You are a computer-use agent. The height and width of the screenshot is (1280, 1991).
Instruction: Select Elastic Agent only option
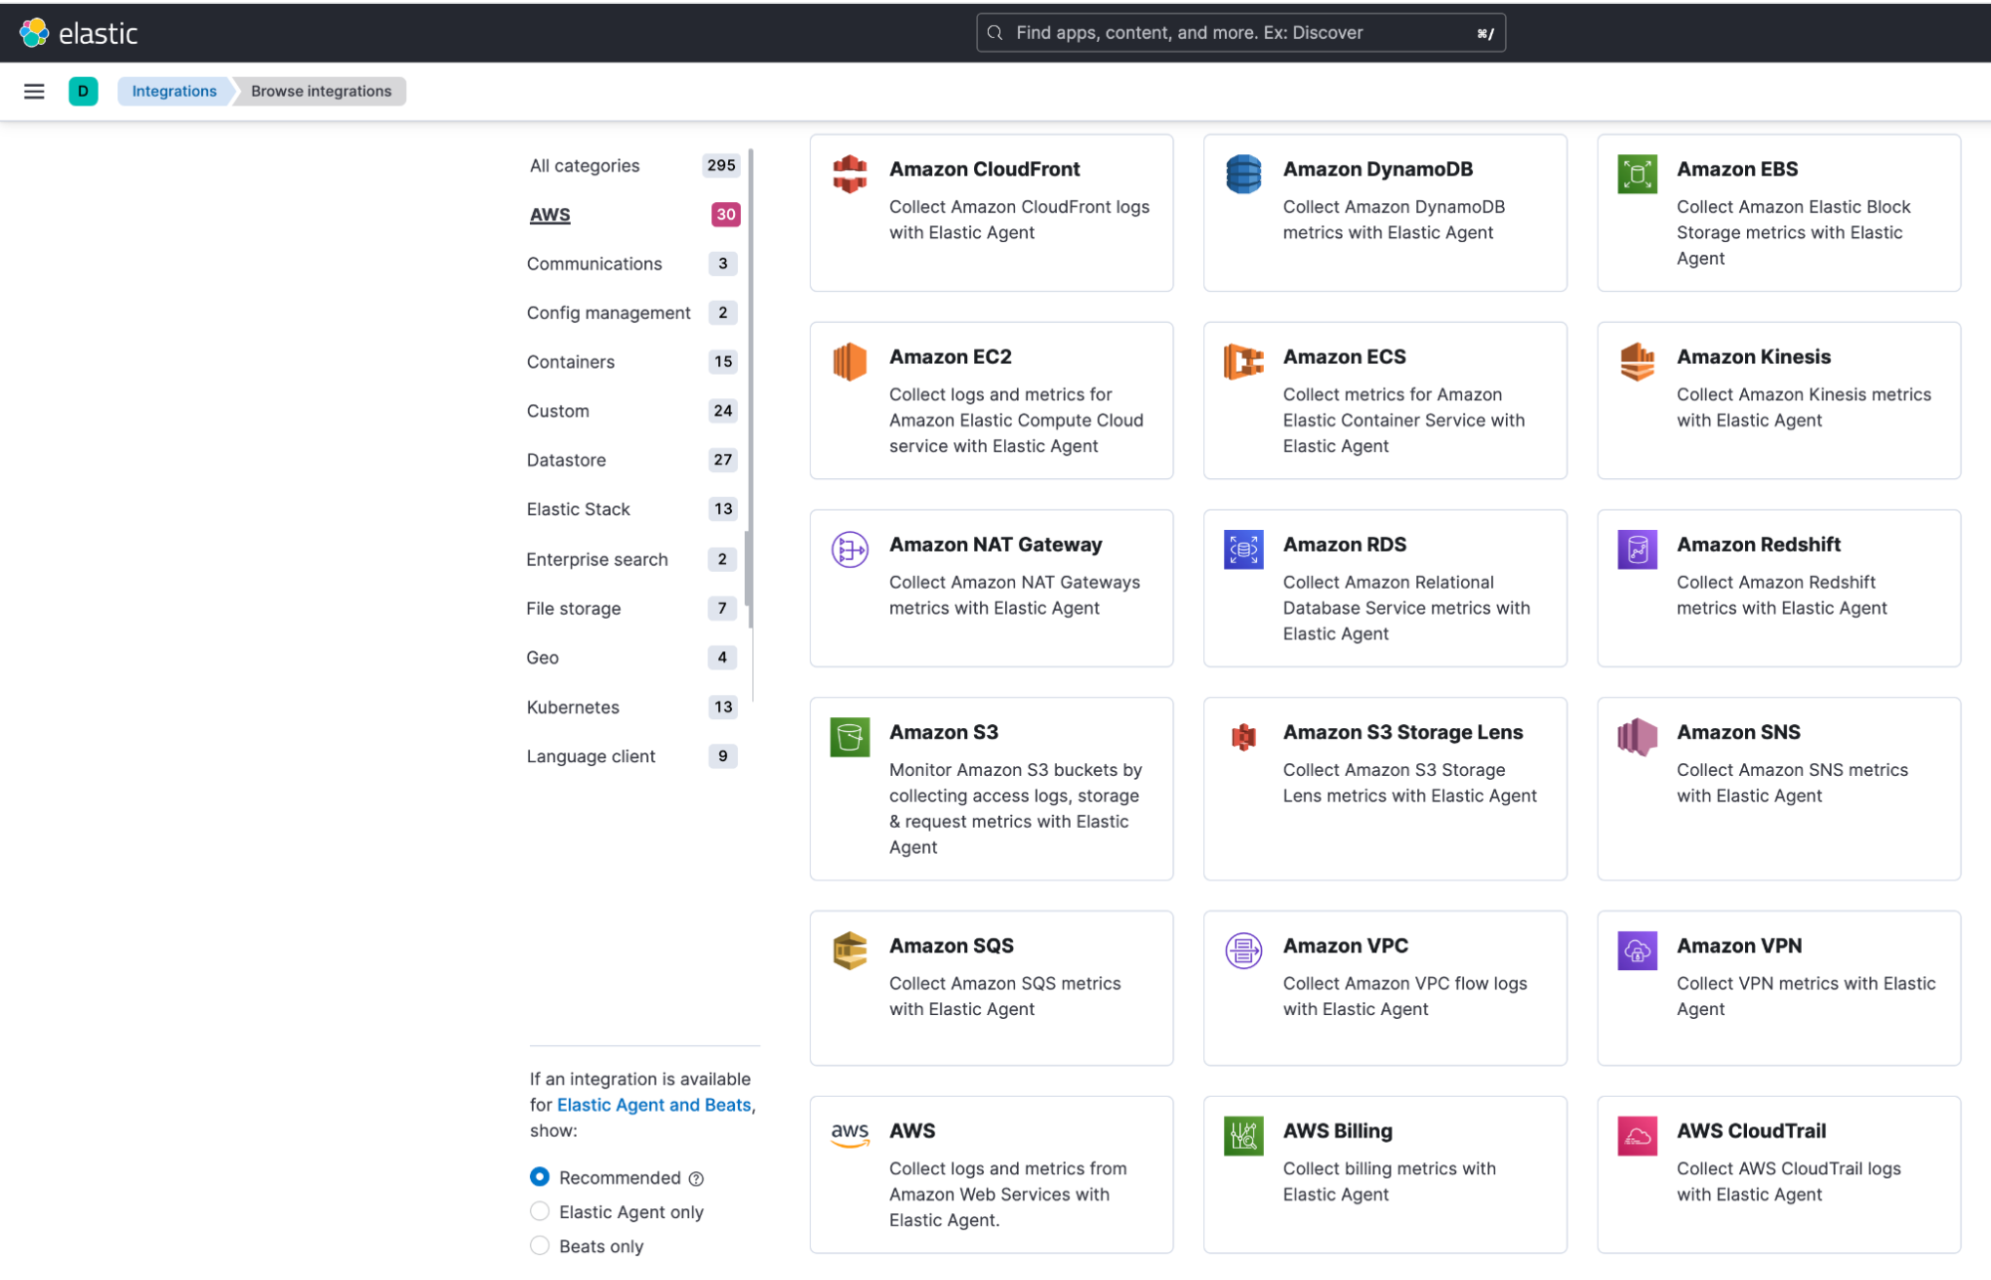point(539,1211)
